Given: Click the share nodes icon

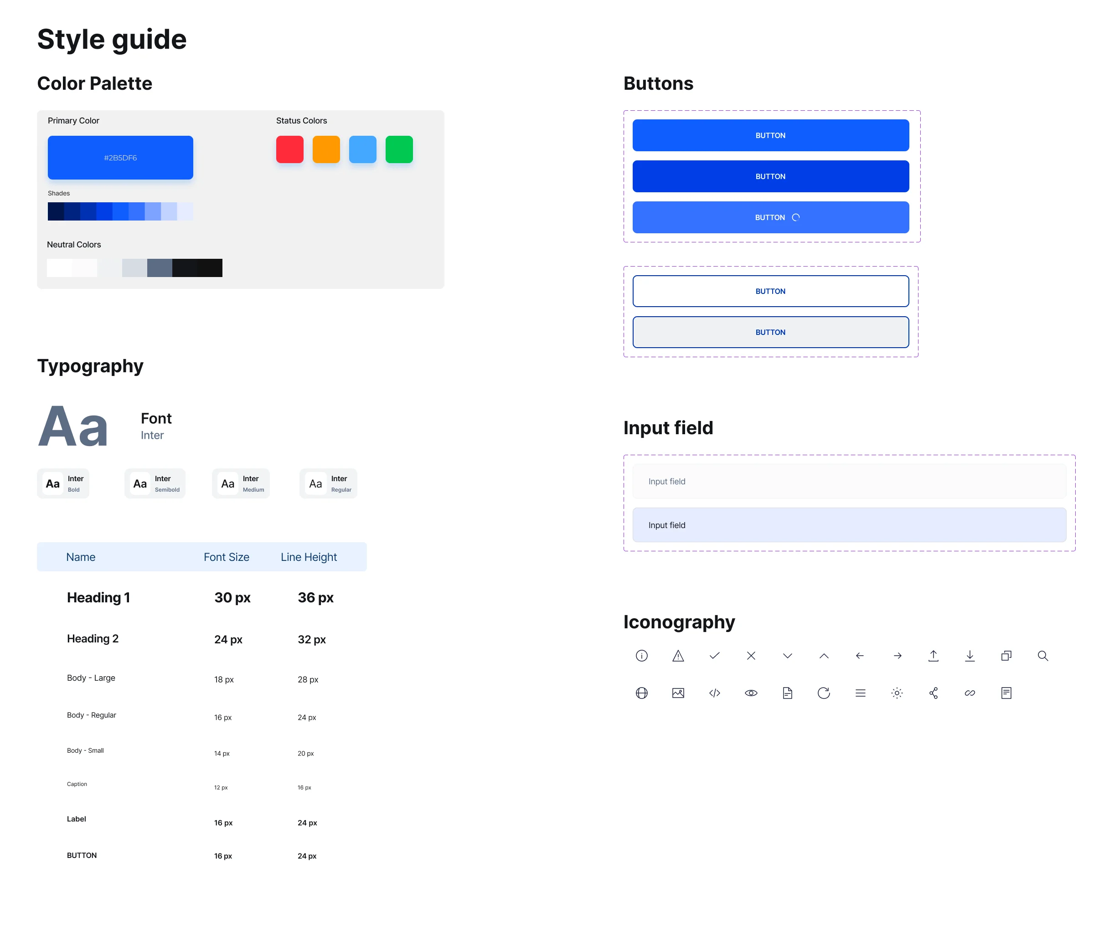Looking at the screenshot, I should [934, 693].
